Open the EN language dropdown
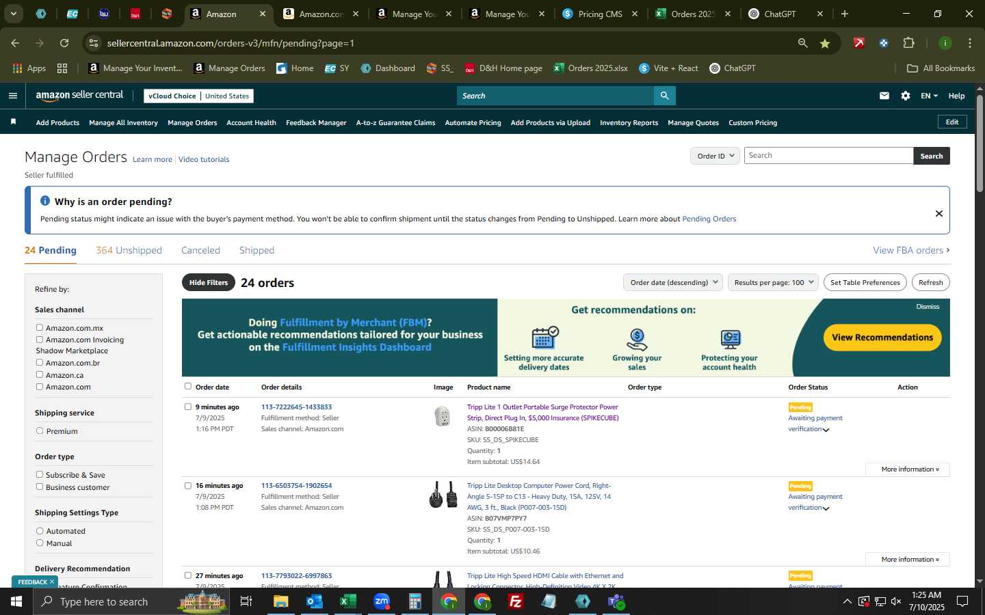985x615 pixels. [x=929, y=96]
